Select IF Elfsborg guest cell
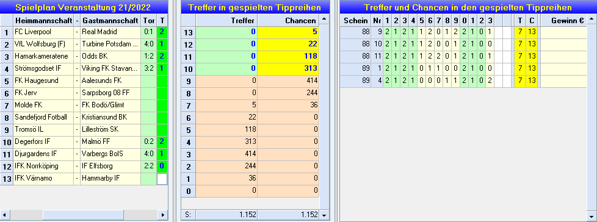The height and width of the screenshot is (222, 597). pos(110,166)
